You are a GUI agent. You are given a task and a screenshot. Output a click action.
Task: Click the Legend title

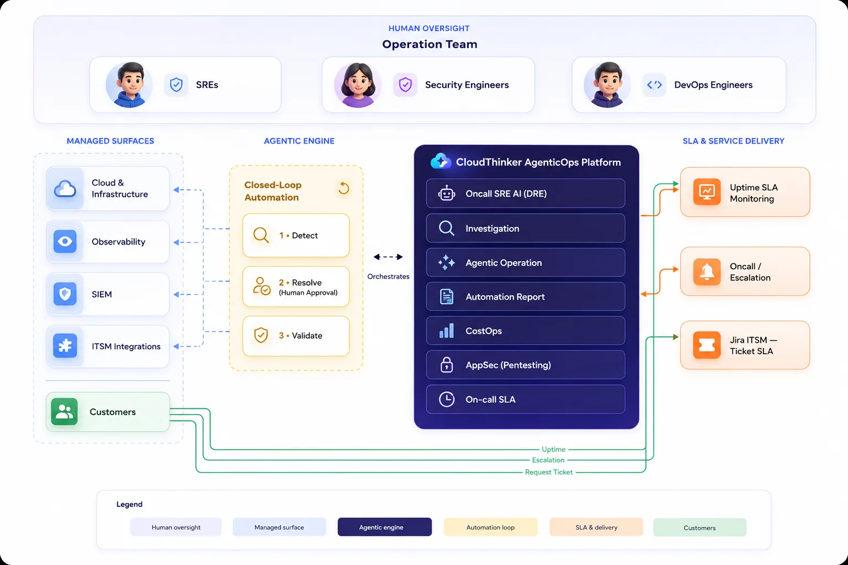129,504
